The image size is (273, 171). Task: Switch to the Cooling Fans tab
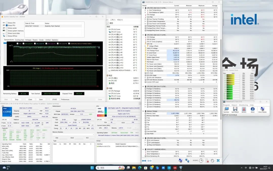click(x=19, y=40)
